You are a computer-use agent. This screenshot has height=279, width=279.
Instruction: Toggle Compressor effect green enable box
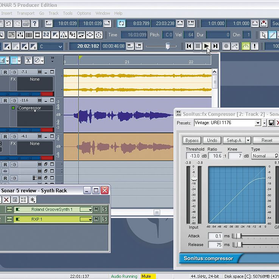coord(13,108)
